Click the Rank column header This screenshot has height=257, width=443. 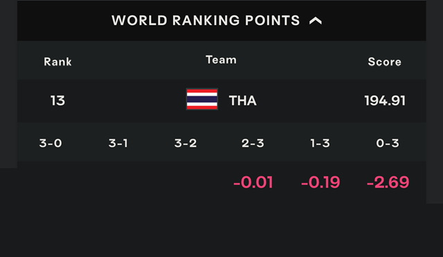pyautogui.click(x=57, y=62)
